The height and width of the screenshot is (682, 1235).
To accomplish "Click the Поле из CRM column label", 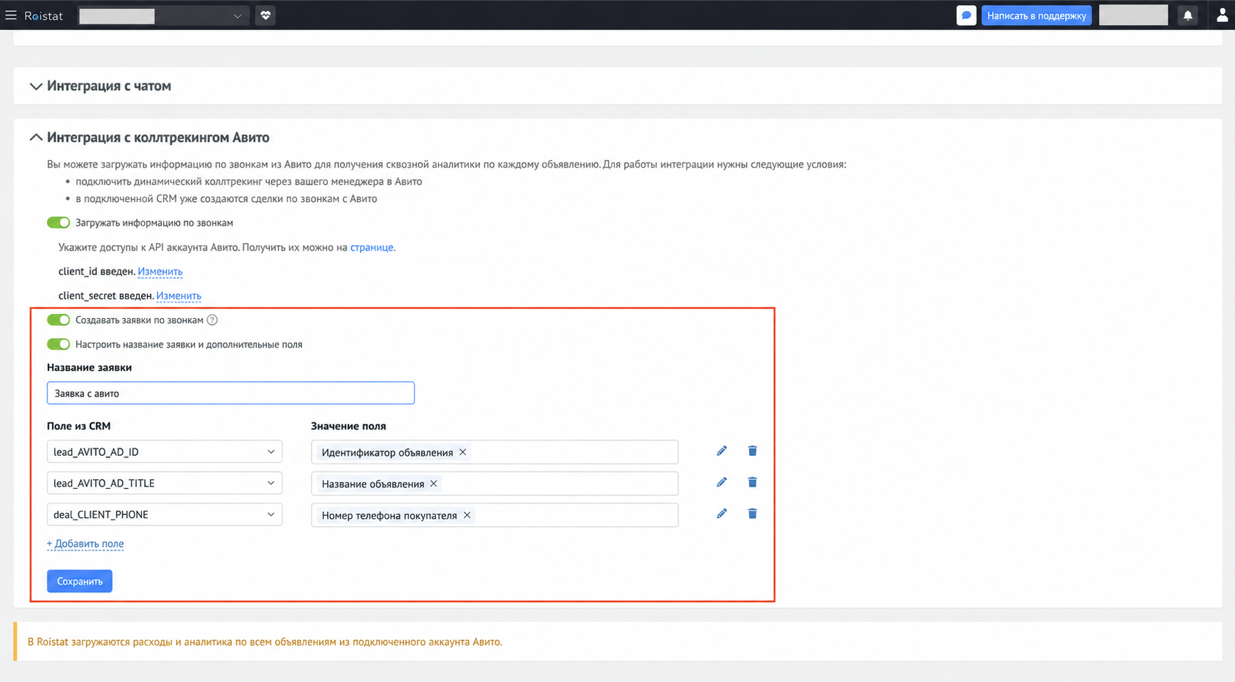I will pos(79,426).
